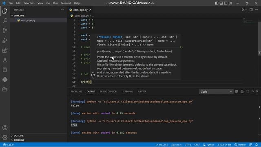261x147 pixels.
Task: Open the output channel Code dropdown
Action: pyautogui.click(x=216, y=91)
